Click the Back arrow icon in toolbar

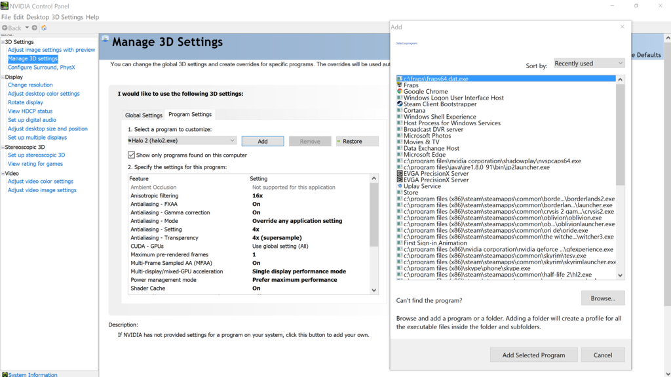[5, 28]
